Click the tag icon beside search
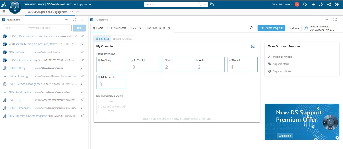Image resolution: width=343 pixels, height=149 pixels. click(x=212, y=4)
